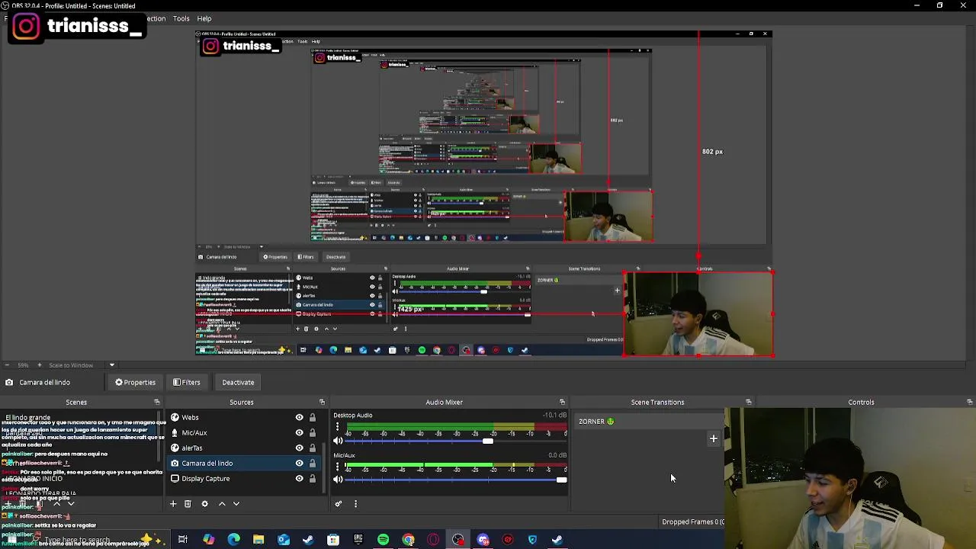Open File Explorer from the taskbar
This screenshot has height=549, width=976.
tap(258, 540)
